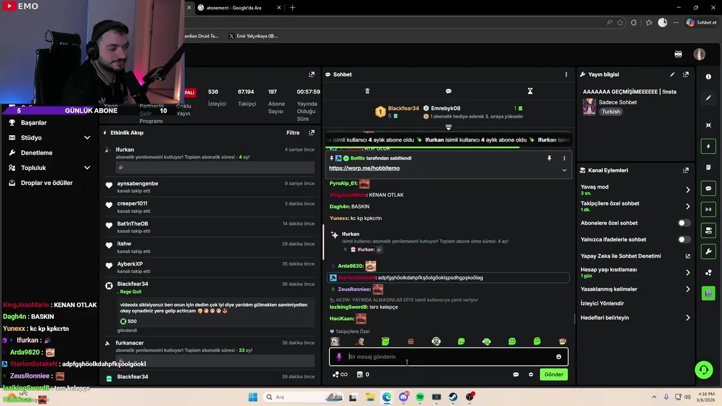The width and height of the screenshot is (722, 406).
Task: Click the Sadece Sohbet category thumbnail
Action: pyautogui.click(x=589, y=107)
